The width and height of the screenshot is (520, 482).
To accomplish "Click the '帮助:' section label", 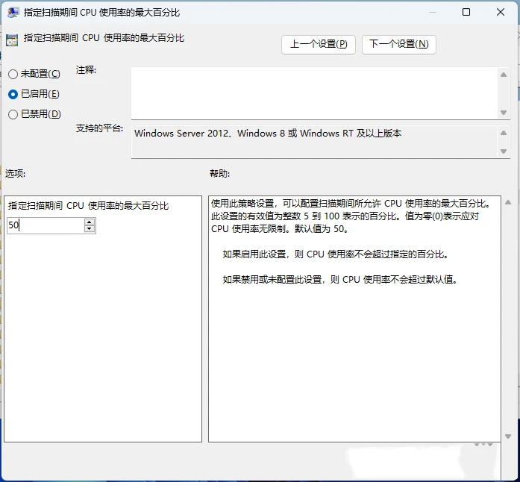I will [x=219, y=174].
